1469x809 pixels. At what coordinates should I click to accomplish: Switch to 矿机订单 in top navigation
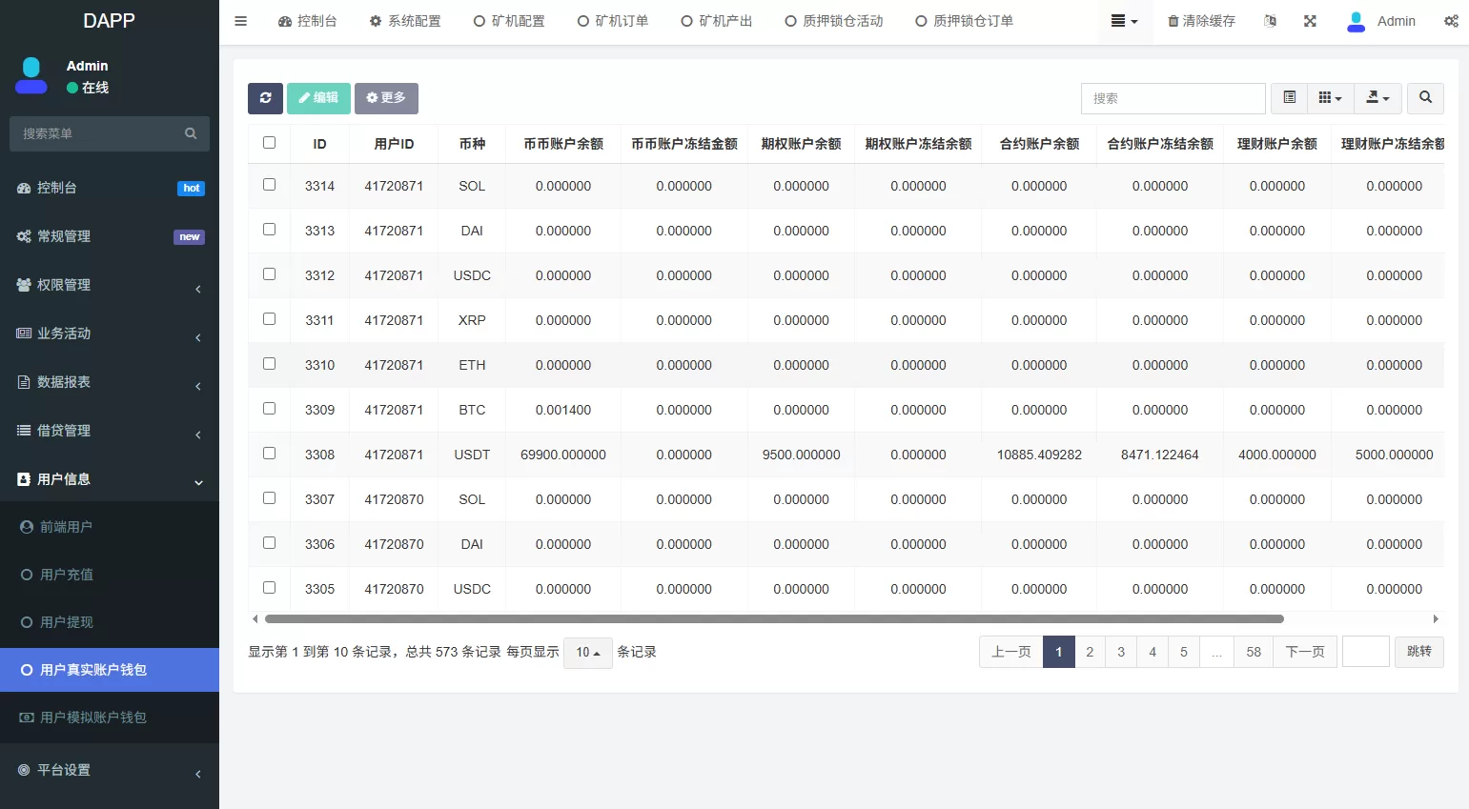click(613, 20)
